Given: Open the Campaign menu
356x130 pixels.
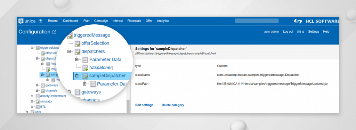Looking at the screenshot, I should (x=101, y=21).
